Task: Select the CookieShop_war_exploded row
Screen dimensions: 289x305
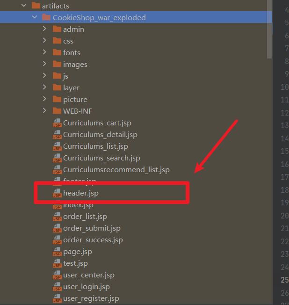Action: tap(136, 17)
